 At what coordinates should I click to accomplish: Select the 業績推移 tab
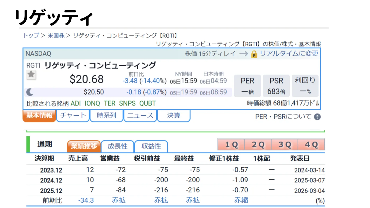click(x=84, y=146)
